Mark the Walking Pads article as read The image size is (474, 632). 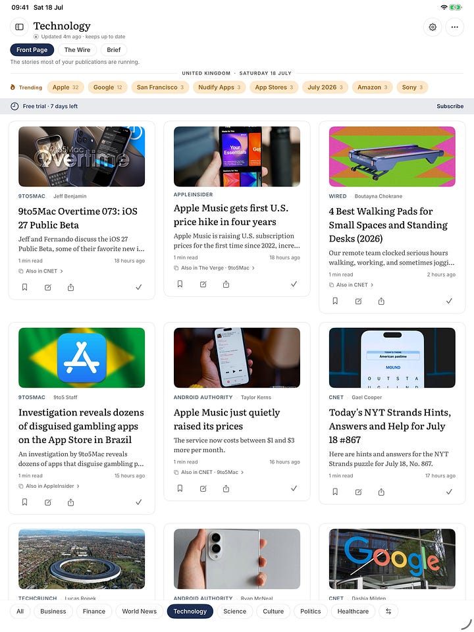449,301
